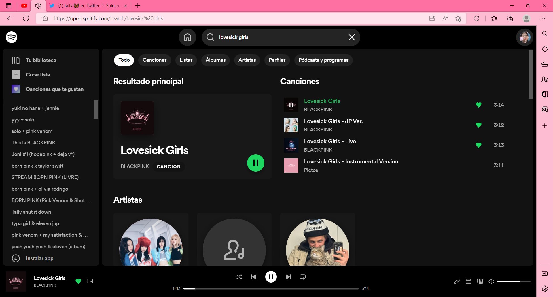Clear the lovesick girls search text
Image resolution: width=553 pixels, height=297 pixels.
tap(351, 37)
